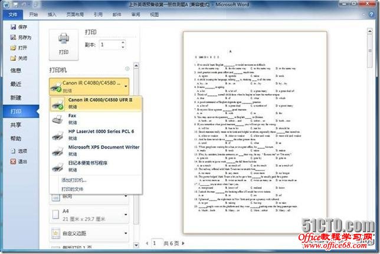Open the 帮助 help section
The image size is (380, 254).
(x=16, y=139)
